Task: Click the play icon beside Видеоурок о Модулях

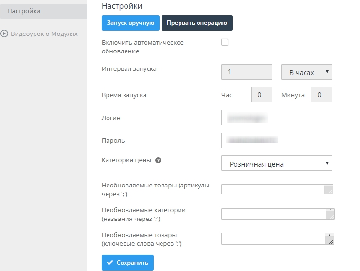Action: click(x=5, y=34)
